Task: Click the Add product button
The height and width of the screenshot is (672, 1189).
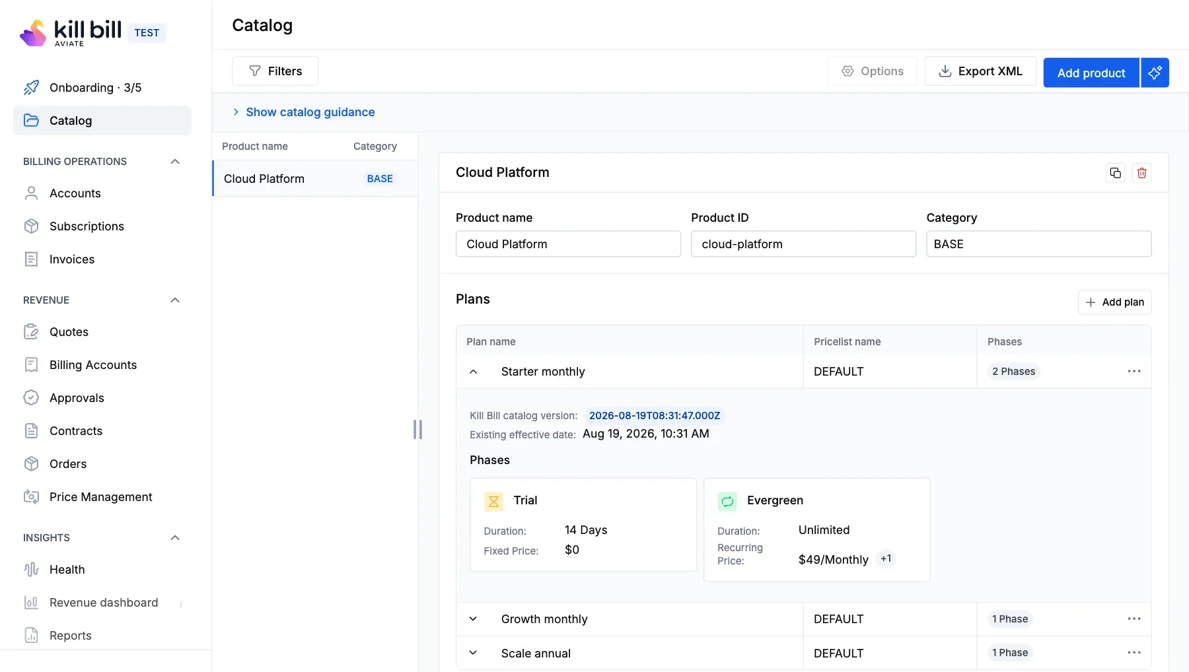Action: [1091, 73]
